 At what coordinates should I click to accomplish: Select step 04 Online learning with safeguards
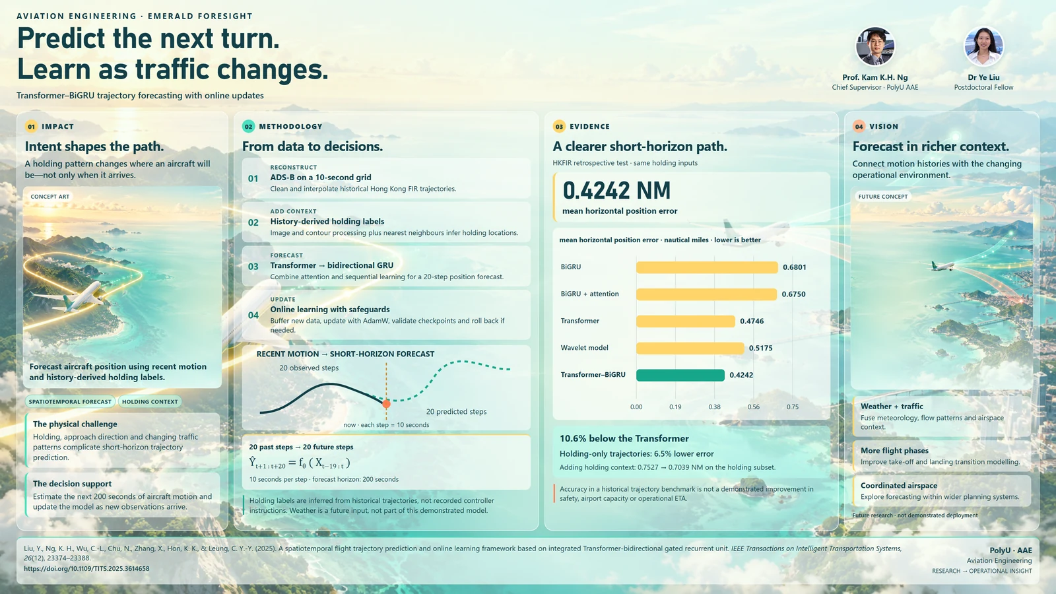pyautogui.click(x=386, y=315)
